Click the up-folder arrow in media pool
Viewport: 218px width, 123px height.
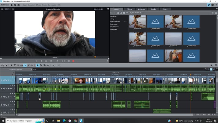click(x=127, y=13)
